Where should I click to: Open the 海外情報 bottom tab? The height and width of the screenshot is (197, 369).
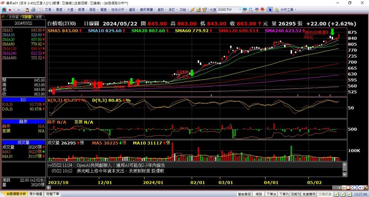[x=36, y=194]
